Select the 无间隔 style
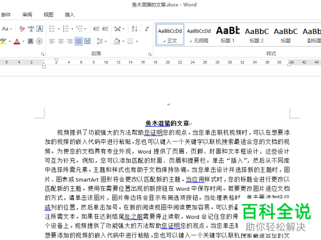Screen dimensions: 321x240 coord(199,35)
